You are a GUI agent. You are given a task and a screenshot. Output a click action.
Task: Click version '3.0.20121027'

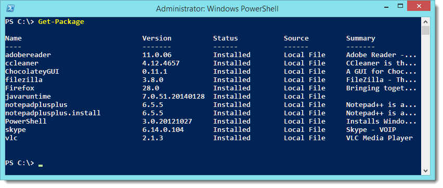click(167, 122)
